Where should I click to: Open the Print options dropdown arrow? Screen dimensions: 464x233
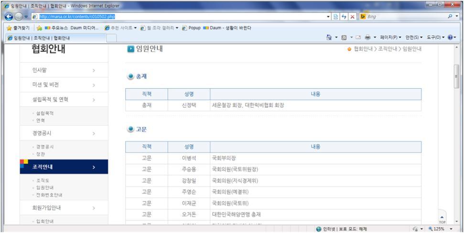375,38
